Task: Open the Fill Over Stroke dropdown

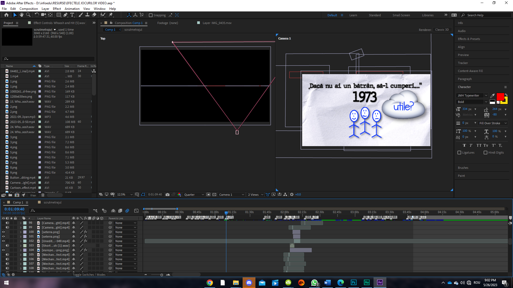Action: click(x=493, y=123)
